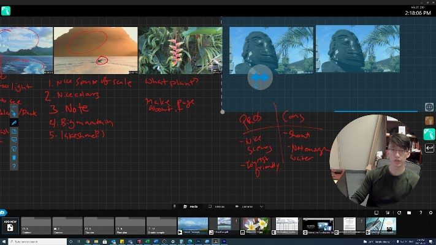Image resolution: width=436 pixels, height=245 pixels.
Task: Click the blue swap arrows circle button
Action: (x=260, y=78)
